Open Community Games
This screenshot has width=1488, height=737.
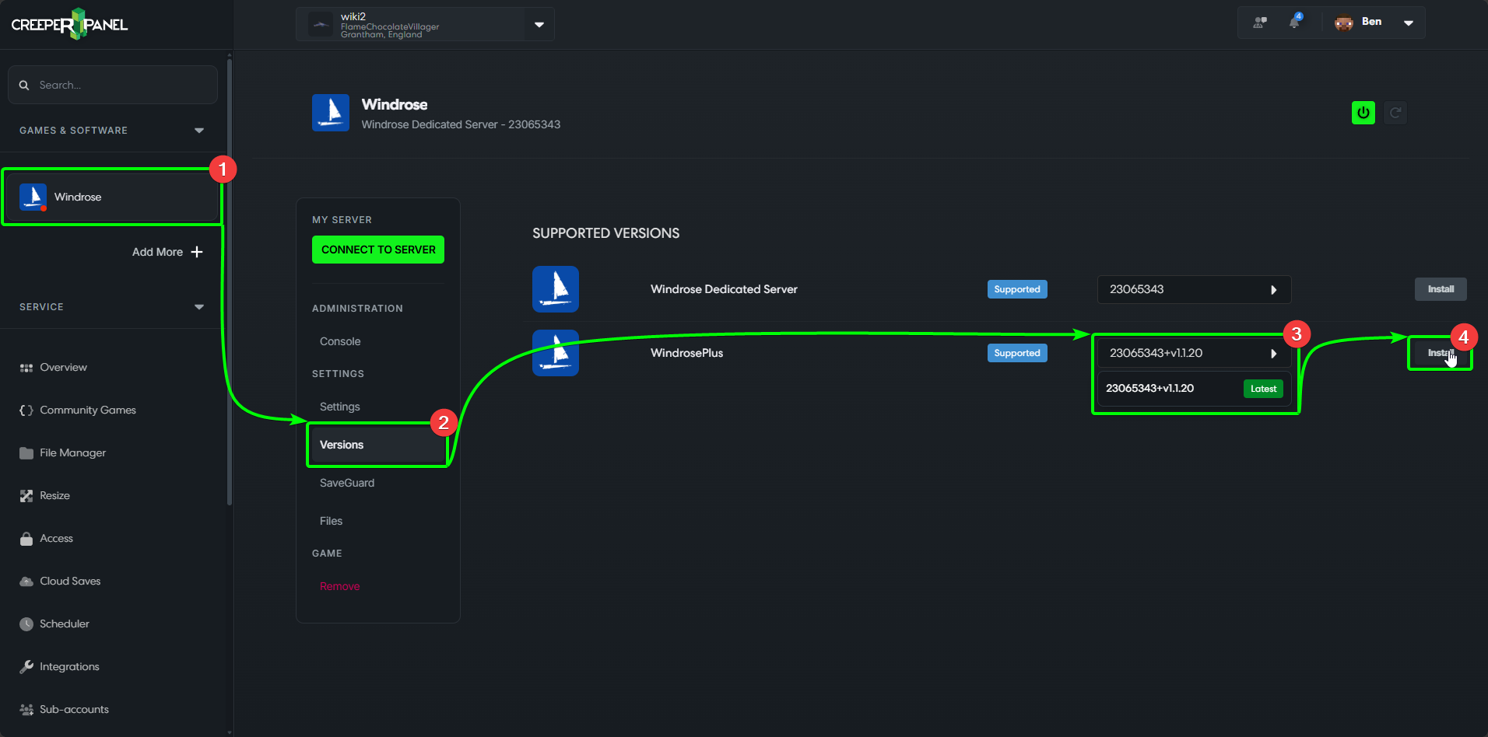pyautogui.click(x=88, y=410)
